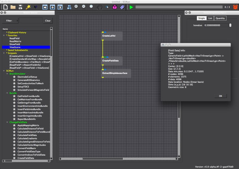The height and width of the screenshot is (169, 239).
Task: Click the ExtractSimpleIsosurface yellow output port
Action: pyautogui.click(x=103, y=77)
